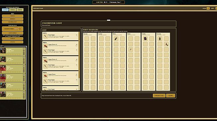
Task: Click the first party member's portrait
Action: coord(3,51)
